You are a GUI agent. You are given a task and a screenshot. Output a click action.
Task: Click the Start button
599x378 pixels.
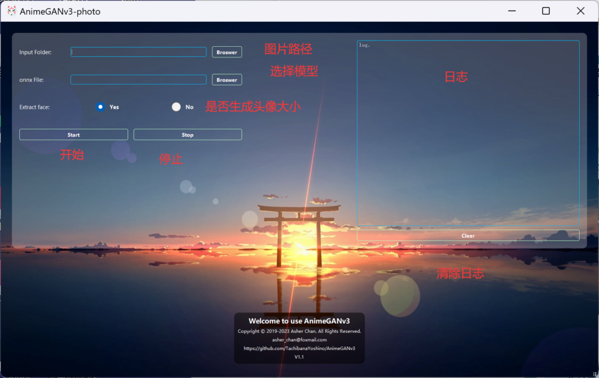[x=74, y=135]
